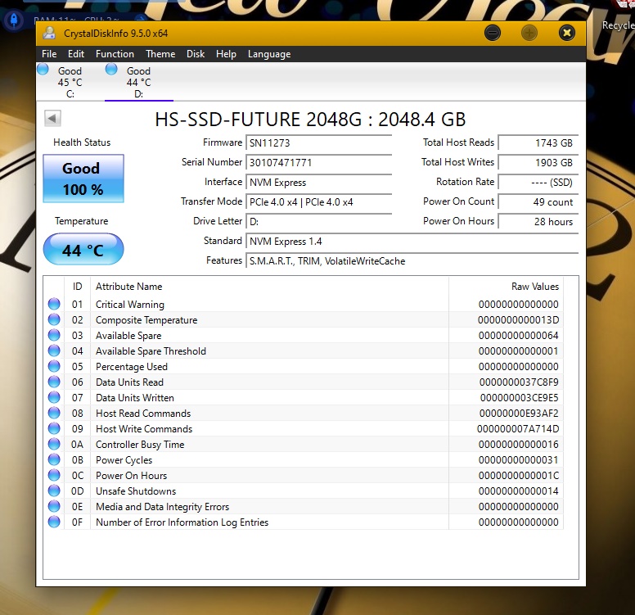Click the Firmware field SN11273
This screenshot has height=615, width=635.
318,142
